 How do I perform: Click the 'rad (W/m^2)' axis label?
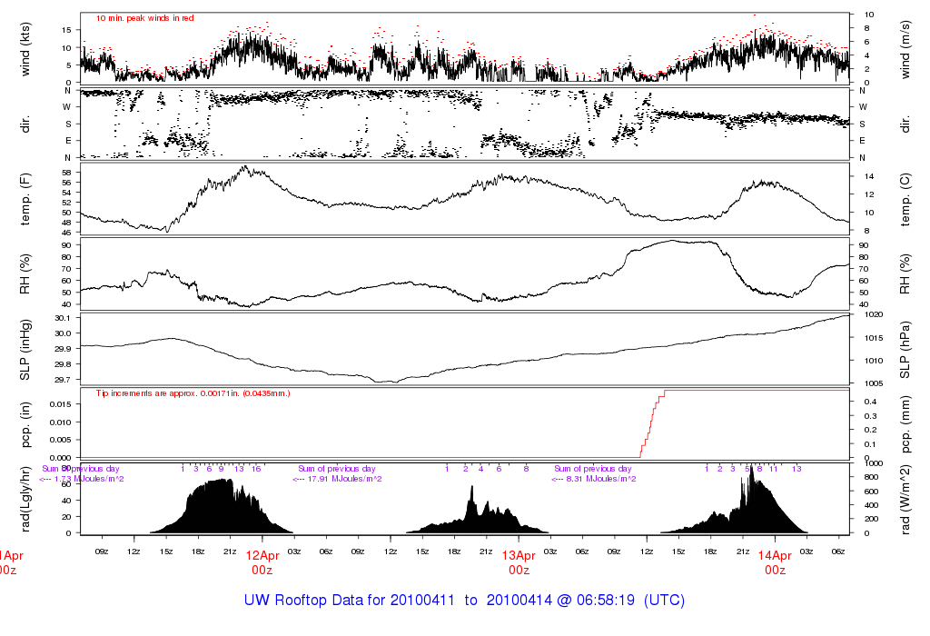click(x=905, y=500)
